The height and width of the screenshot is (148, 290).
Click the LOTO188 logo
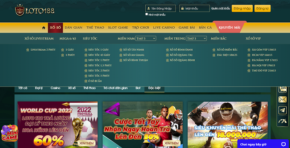pos(35,10)
